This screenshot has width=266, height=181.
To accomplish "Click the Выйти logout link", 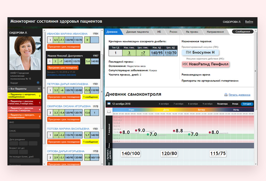I will (x=249, y=22).
